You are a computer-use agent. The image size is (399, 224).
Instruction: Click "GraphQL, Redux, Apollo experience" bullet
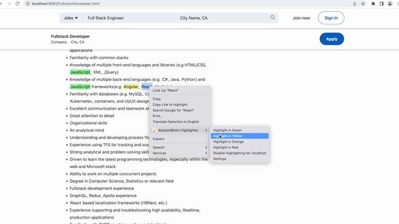point(103,195)
